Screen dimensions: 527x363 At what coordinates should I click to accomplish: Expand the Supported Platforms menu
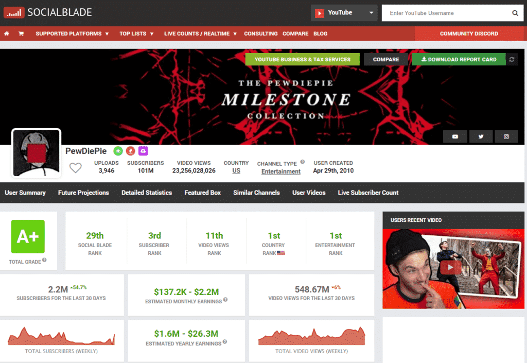click(x=72, y=34)
